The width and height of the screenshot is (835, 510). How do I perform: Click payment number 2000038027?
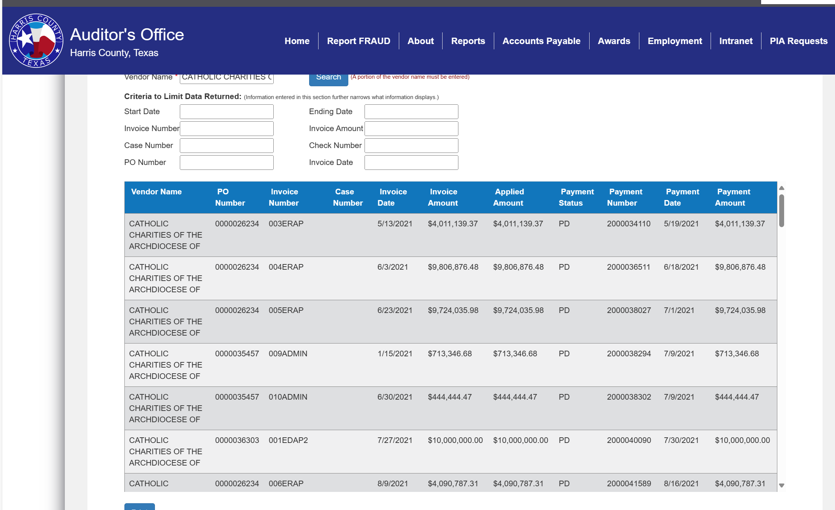coord(629,310)
